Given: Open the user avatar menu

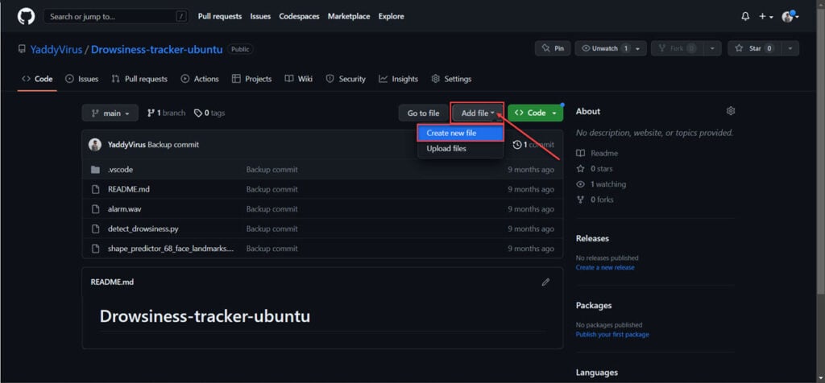Looking at the screenshot, I should point(790,17).
